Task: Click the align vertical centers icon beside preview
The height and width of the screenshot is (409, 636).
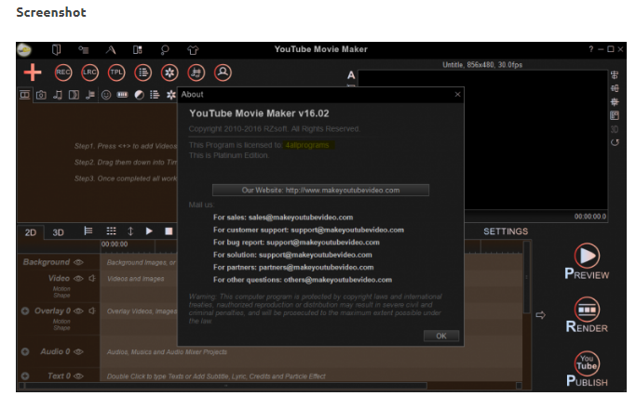Action: (615, 75)
